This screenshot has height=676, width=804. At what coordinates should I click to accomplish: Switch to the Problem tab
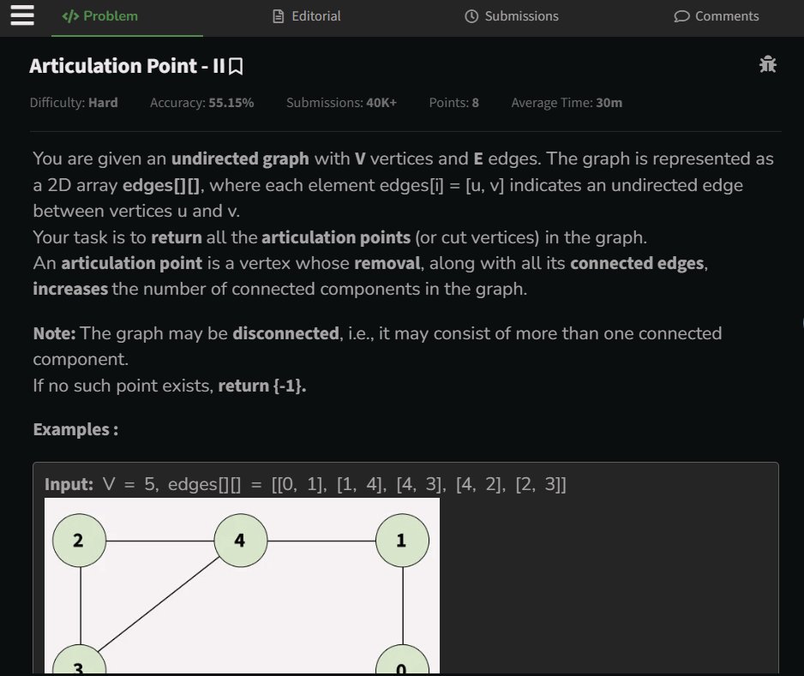click(x=100, y=16)
